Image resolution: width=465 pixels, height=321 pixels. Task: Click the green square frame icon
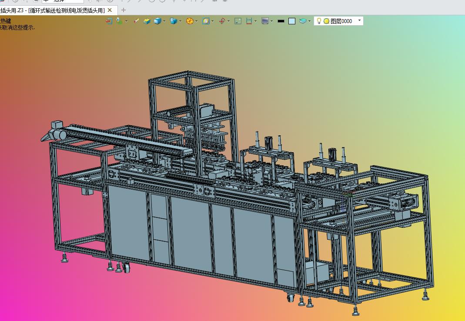(238, 21)
